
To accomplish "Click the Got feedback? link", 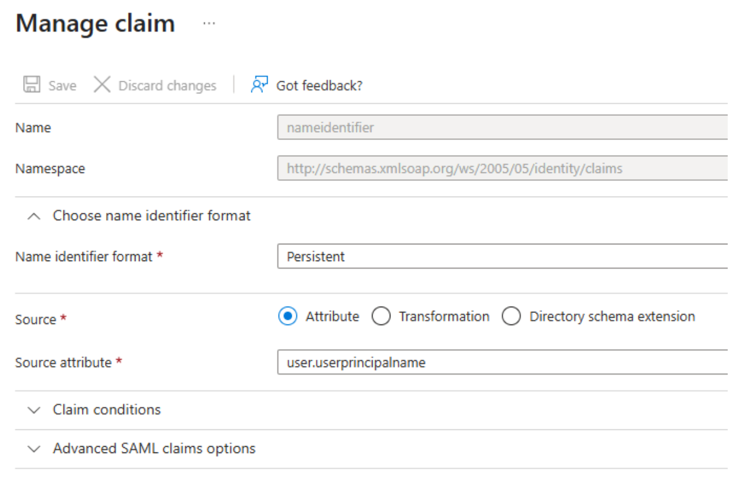I will (x=319, y=86).
